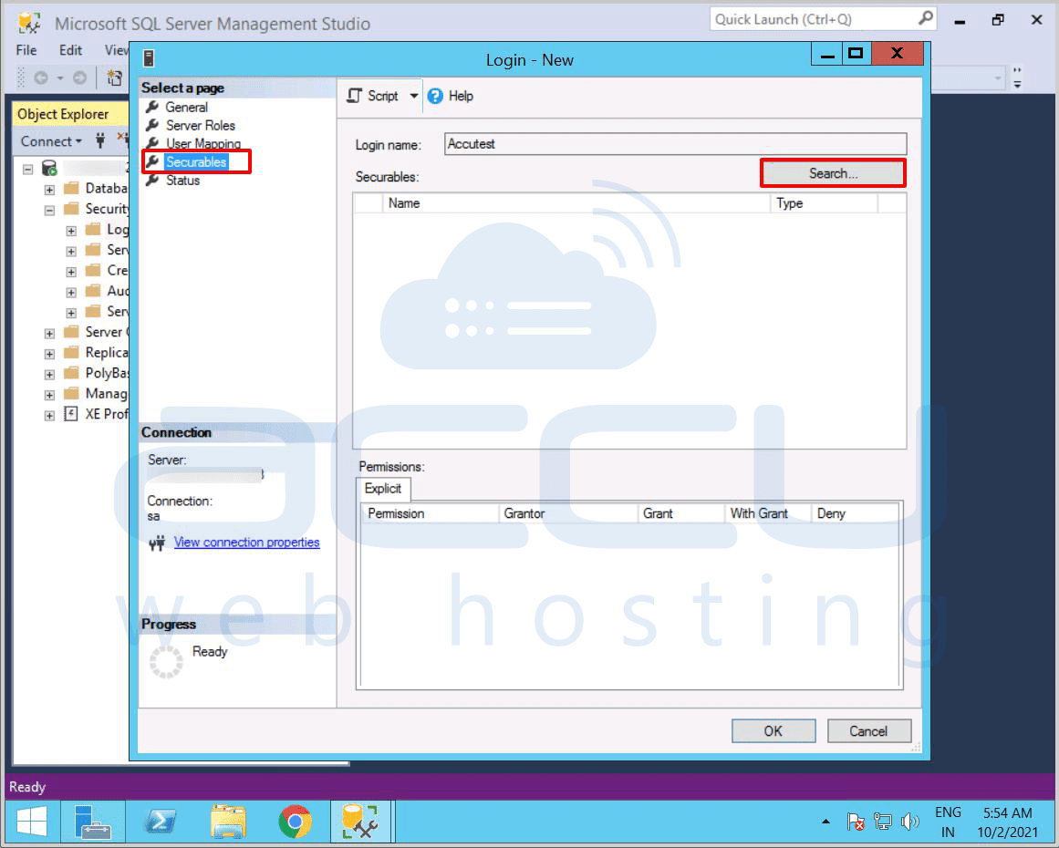This screenshot has width=1059, height=848.
Task: Open Windows Start menu
Action: 32,822
